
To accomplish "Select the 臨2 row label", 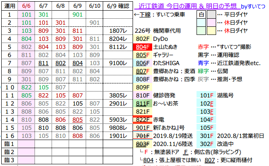I will click(x=10, y=152).
